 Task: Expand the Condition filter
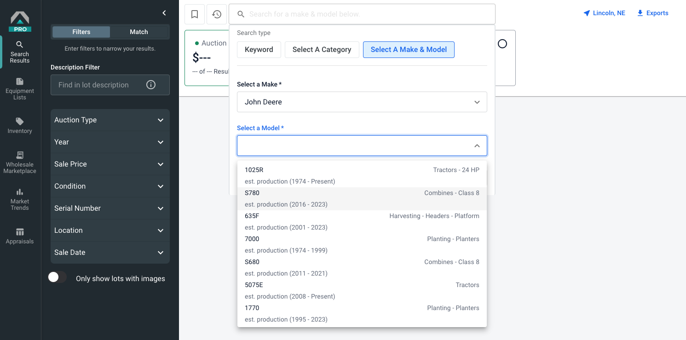tap(110, 186)
